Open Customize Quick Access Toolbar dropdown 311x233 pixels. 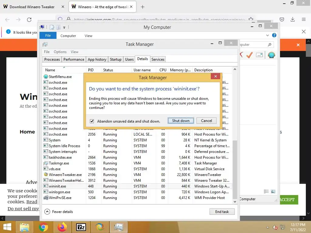pyautogui.click(x=64, y=28)
